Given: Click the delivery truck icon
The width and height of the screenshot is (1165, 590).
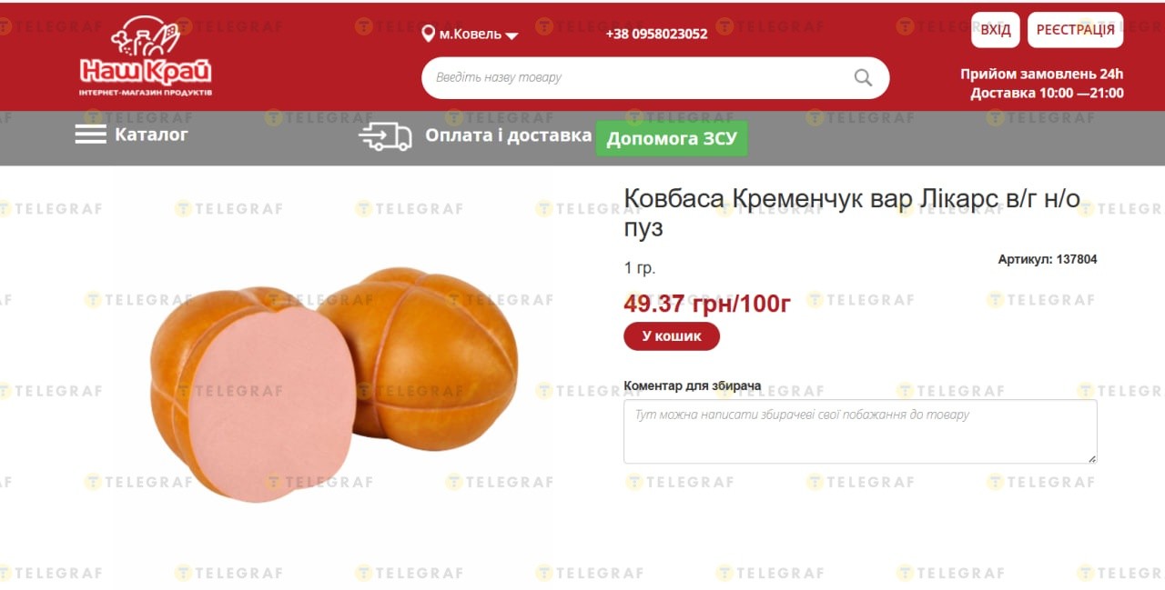Looking at the screenshot, I should (385, 136).
